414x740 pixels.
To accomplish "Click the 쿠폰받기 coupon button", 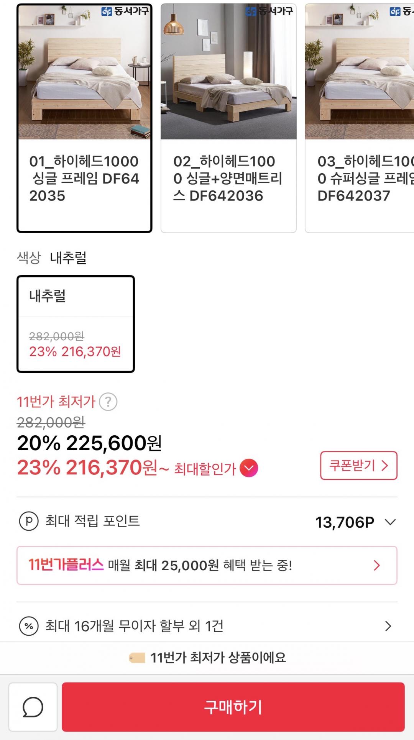I will [358, 466].
